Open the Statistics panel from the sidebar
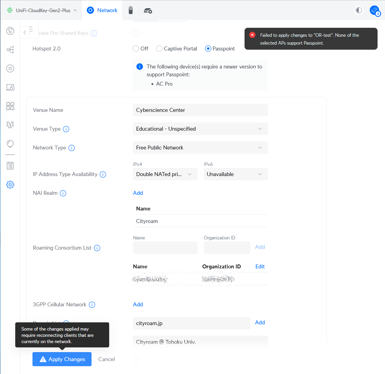Screen dimensions: 385x374 (x=10, y=125)
